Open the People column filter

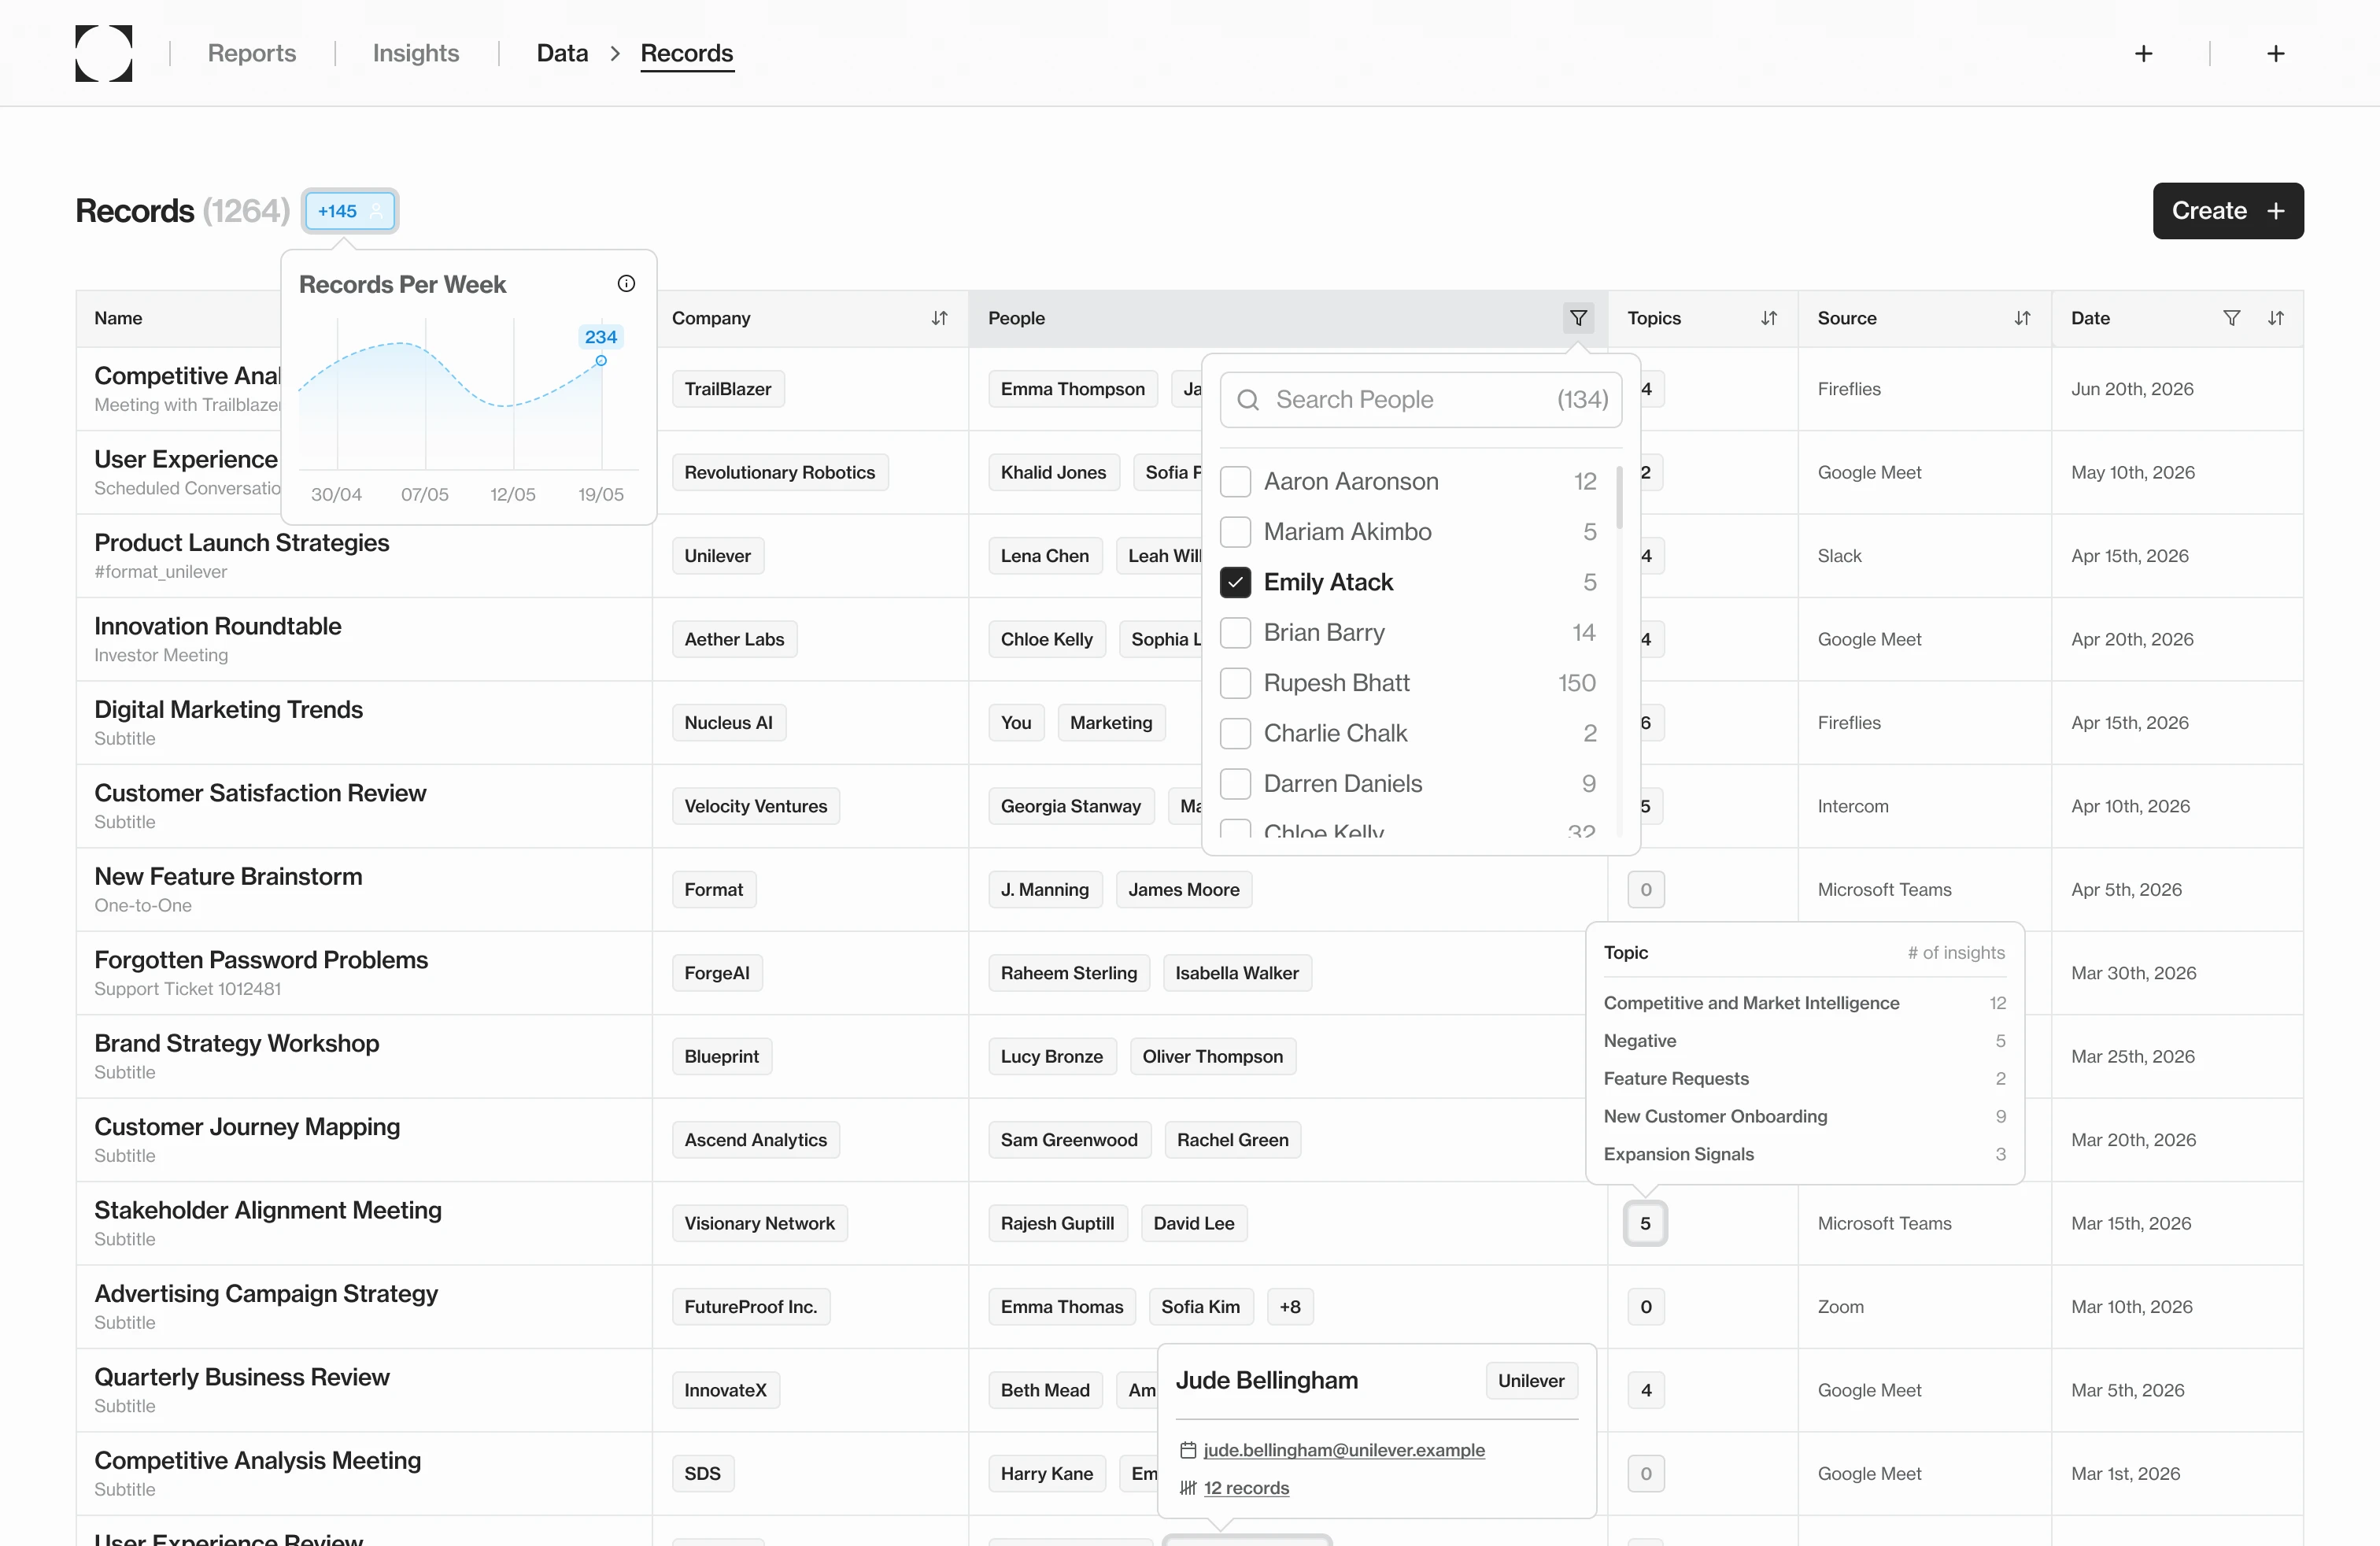pyautogui.click(x=1578, y=318)
